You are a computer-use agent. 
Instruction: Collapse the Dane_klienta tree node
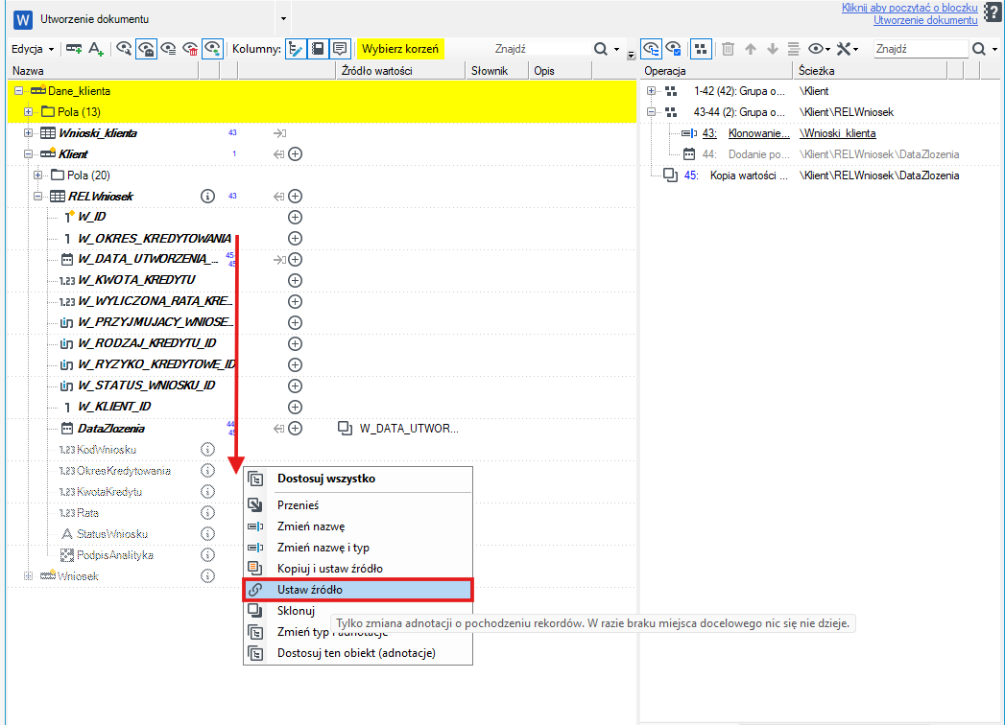click(x=18, y=91)
